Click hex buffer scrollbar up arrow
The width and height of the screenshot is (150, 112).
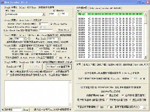point(145,14)
